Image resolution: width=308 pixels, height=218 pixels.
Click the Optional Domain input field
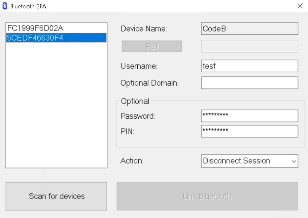coord(249,83)
